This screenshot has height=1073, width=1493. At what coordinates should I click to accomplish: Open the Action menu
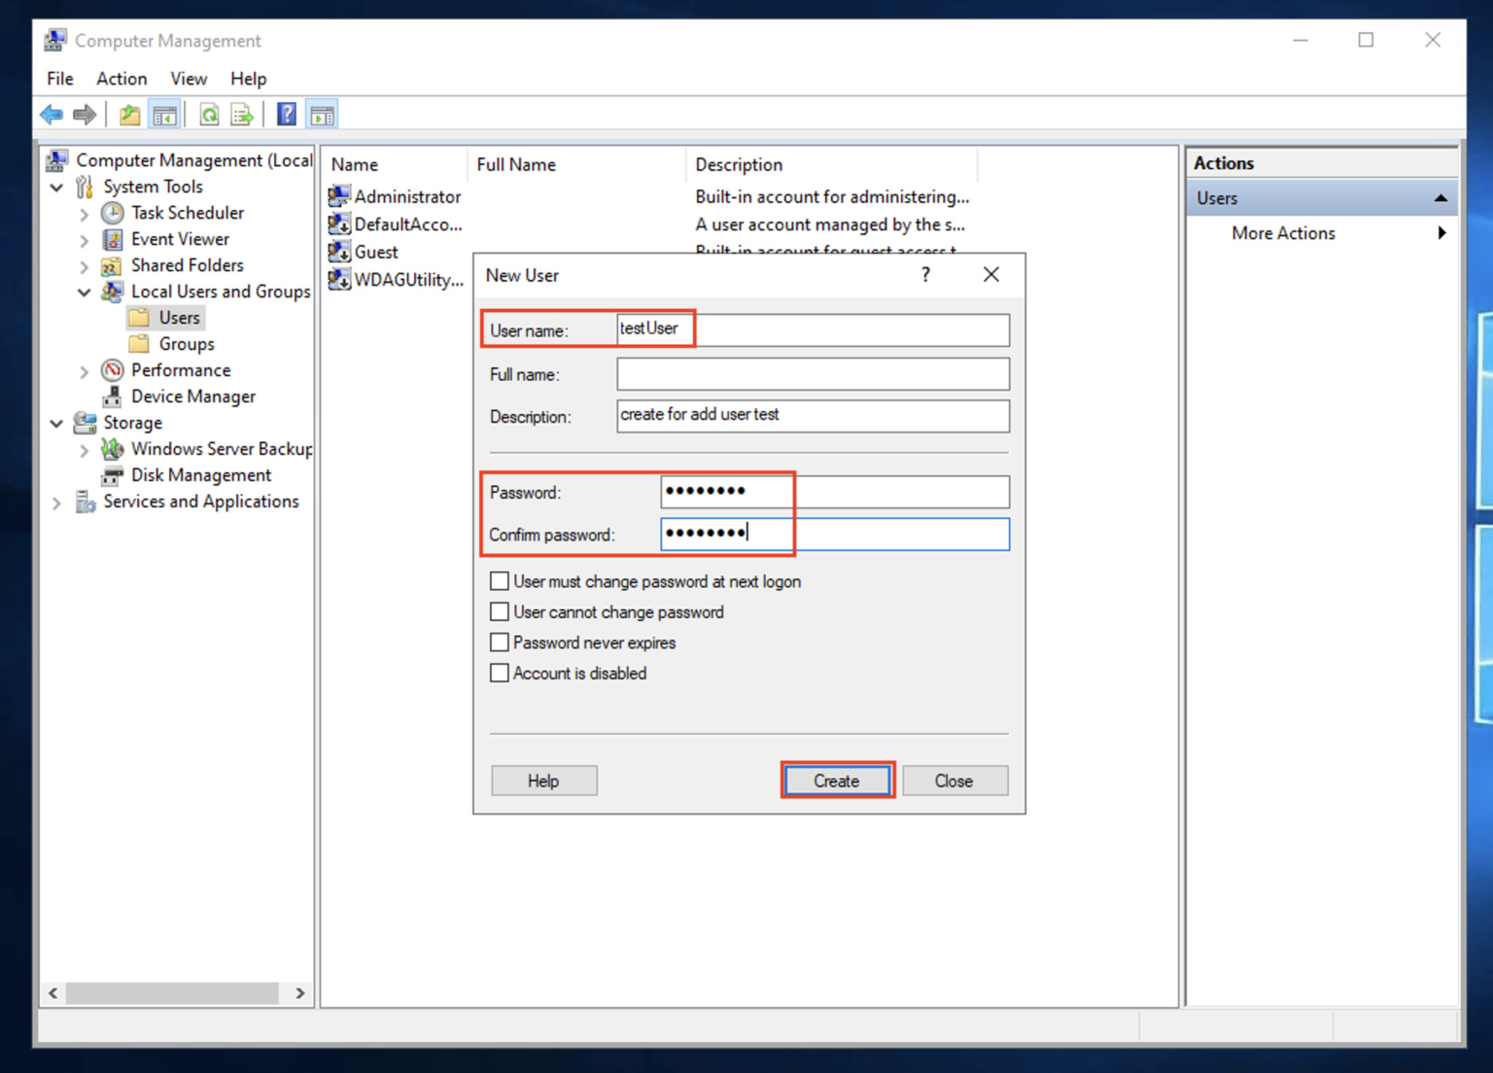pyautogui.click(x=121, y=79)
